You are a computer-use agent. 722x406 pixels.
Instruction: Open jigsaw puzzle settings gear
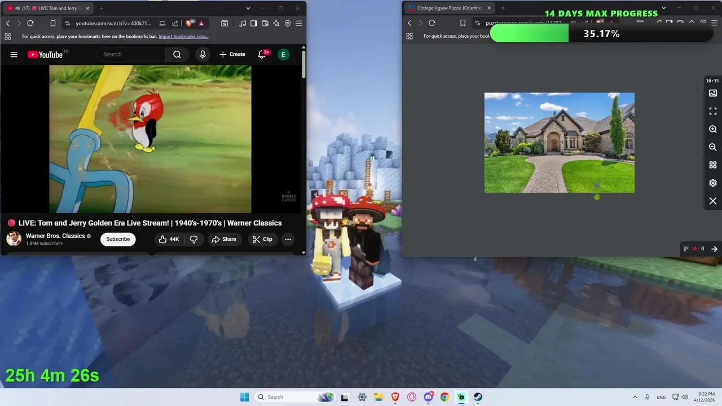713,183
